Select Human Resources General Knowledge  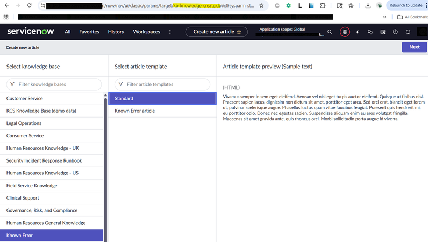point(52,223)
